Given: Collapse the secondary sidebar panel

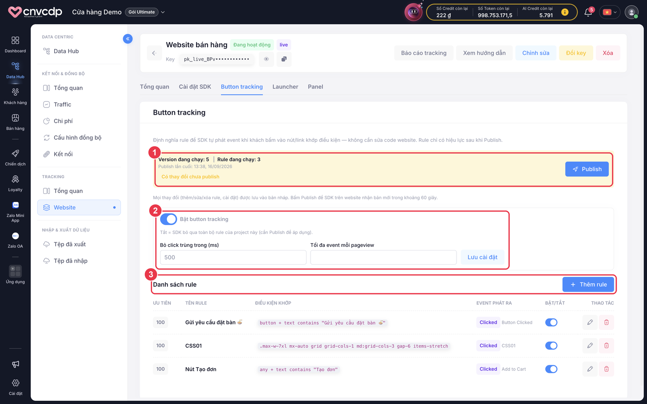Looking at the screenshot, I should pyautogui.click(x=128, y=39).
